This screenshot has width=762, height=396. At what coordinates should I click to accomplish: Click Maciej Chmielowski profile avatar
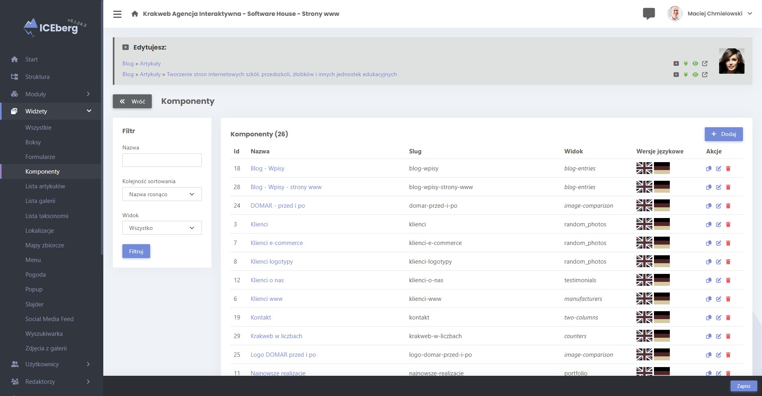(675, 13)
